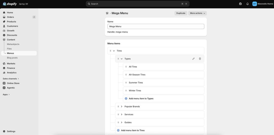Collapse the Tires menu item chevron
Viewport: 274px width, 135px height.
114,51
